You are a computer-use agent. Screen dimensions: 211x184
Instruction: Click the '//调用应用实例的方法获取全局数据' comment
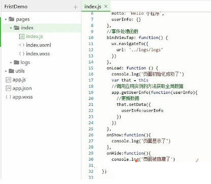click(148, 86)
